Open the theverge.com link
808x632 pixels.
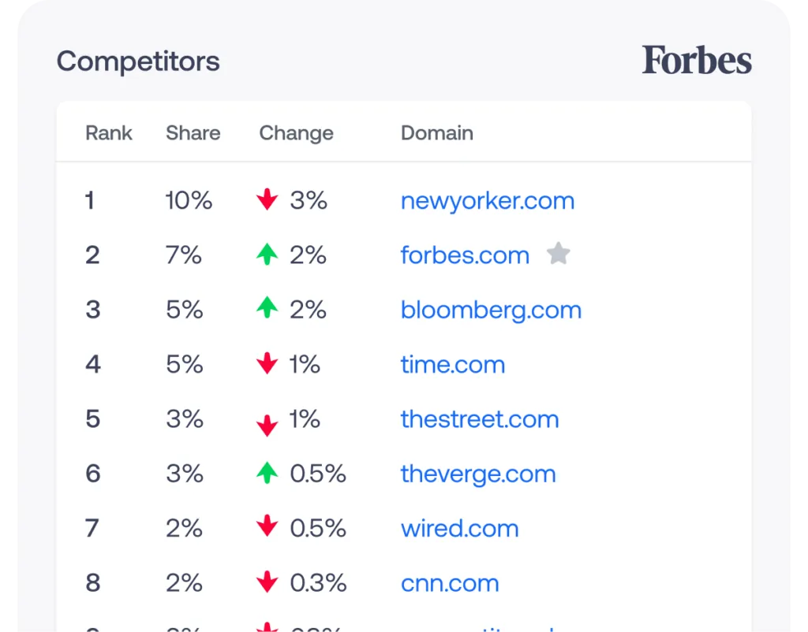pyautogui.click(x=477, y=474)
